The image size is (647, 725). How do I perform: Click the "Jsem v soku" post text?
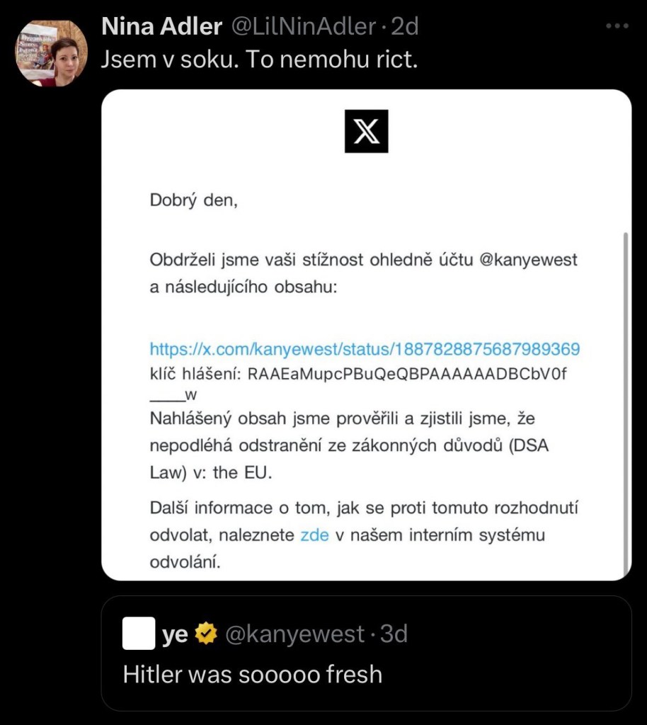(x=259, y=60)
